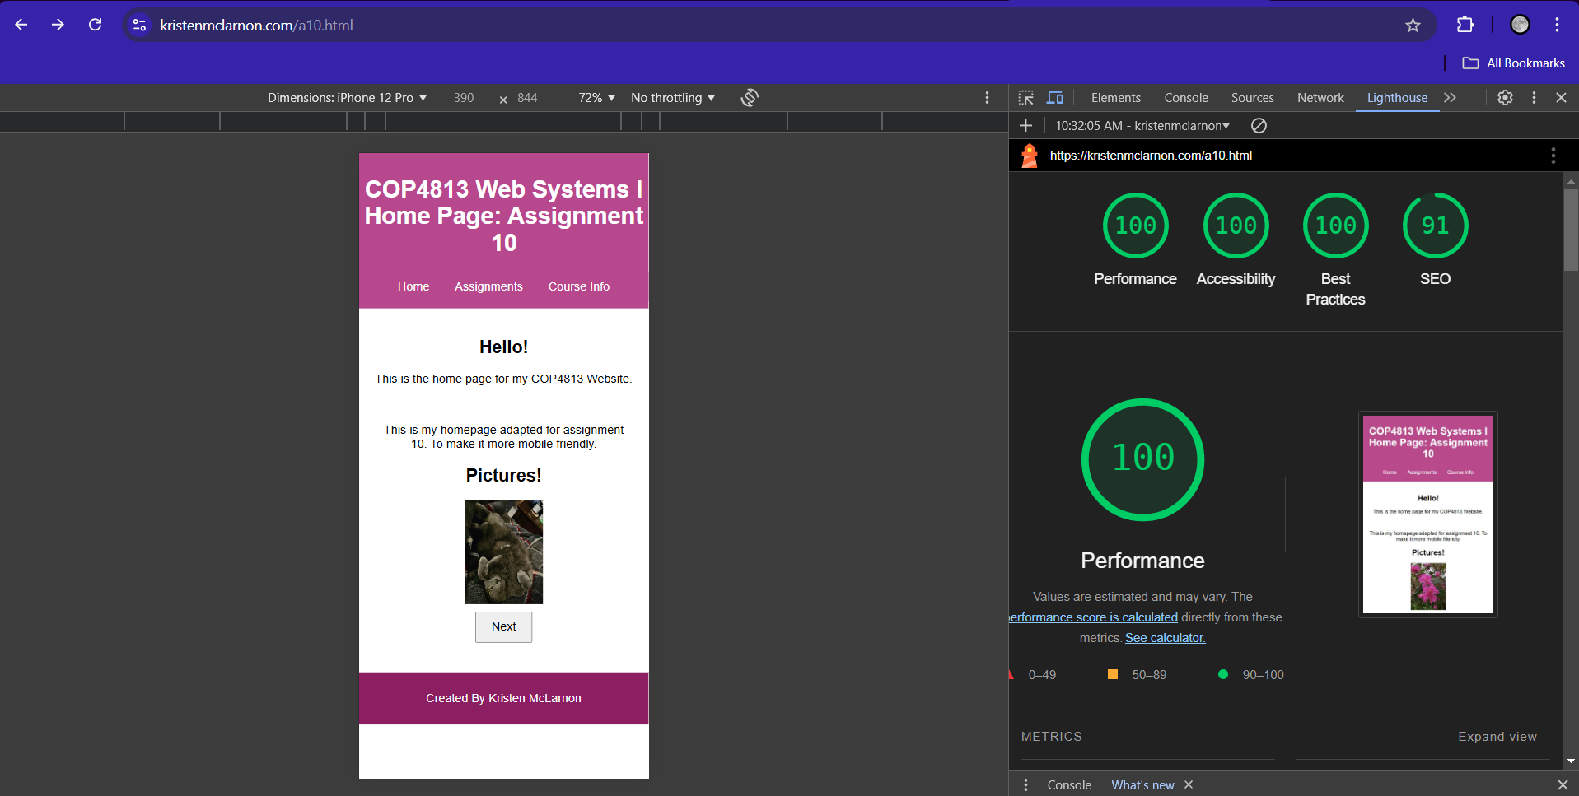Click the Home nav link on the page

(413, 286)
